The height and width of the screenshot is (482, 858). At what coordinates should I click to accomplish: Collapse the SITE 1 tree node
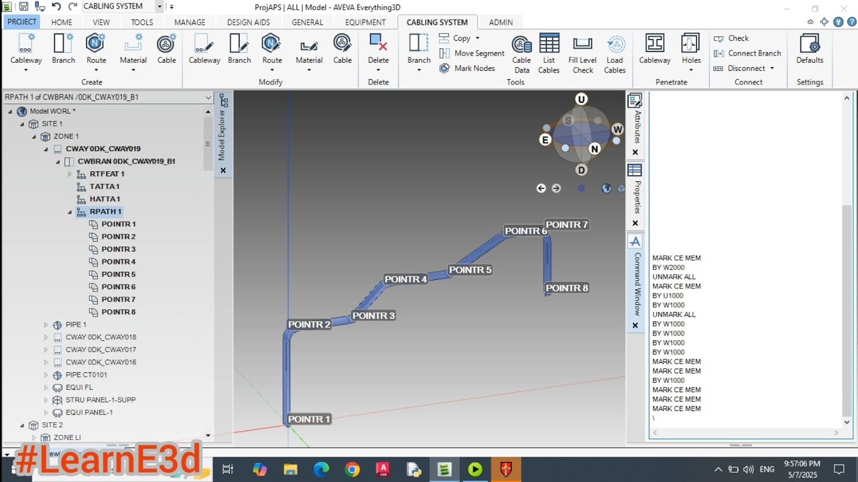tap(22, 124)
